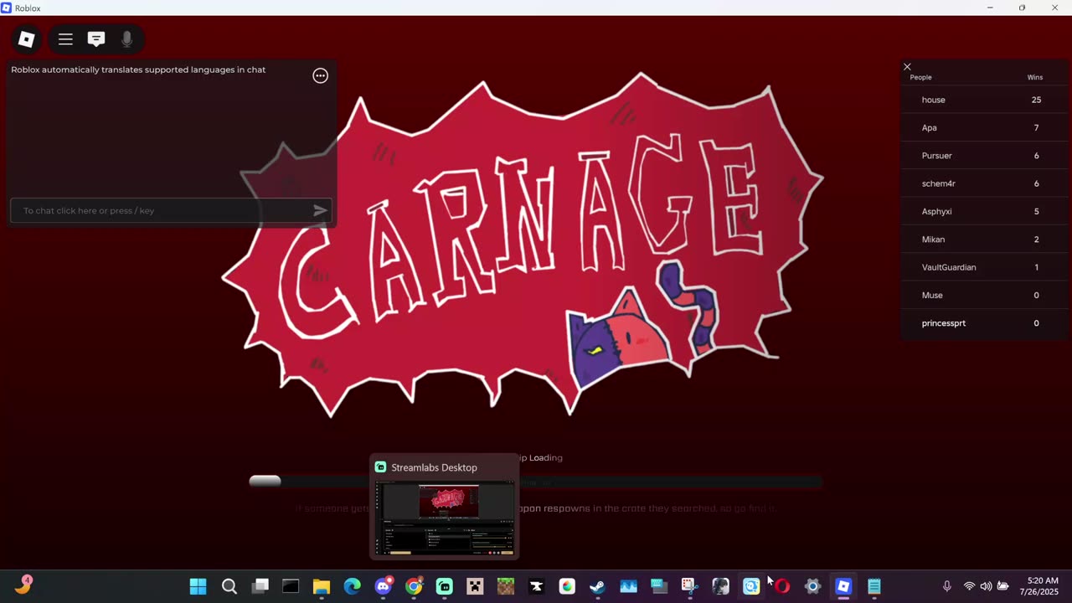Switch to Streamlabs Desktop taskbar icon

[x=445, y=586]
